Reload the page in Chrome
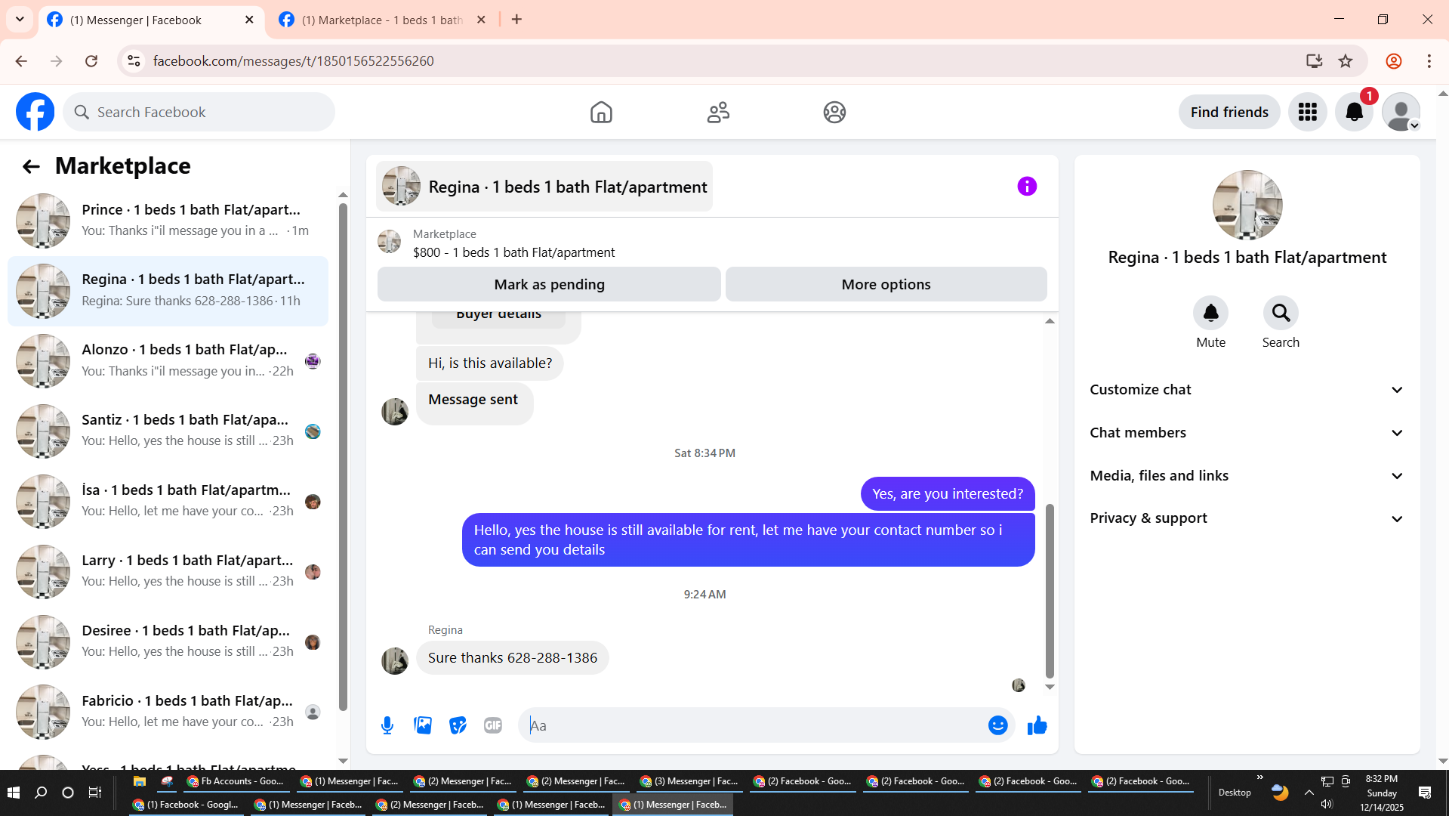 click(x=91, y=61)
